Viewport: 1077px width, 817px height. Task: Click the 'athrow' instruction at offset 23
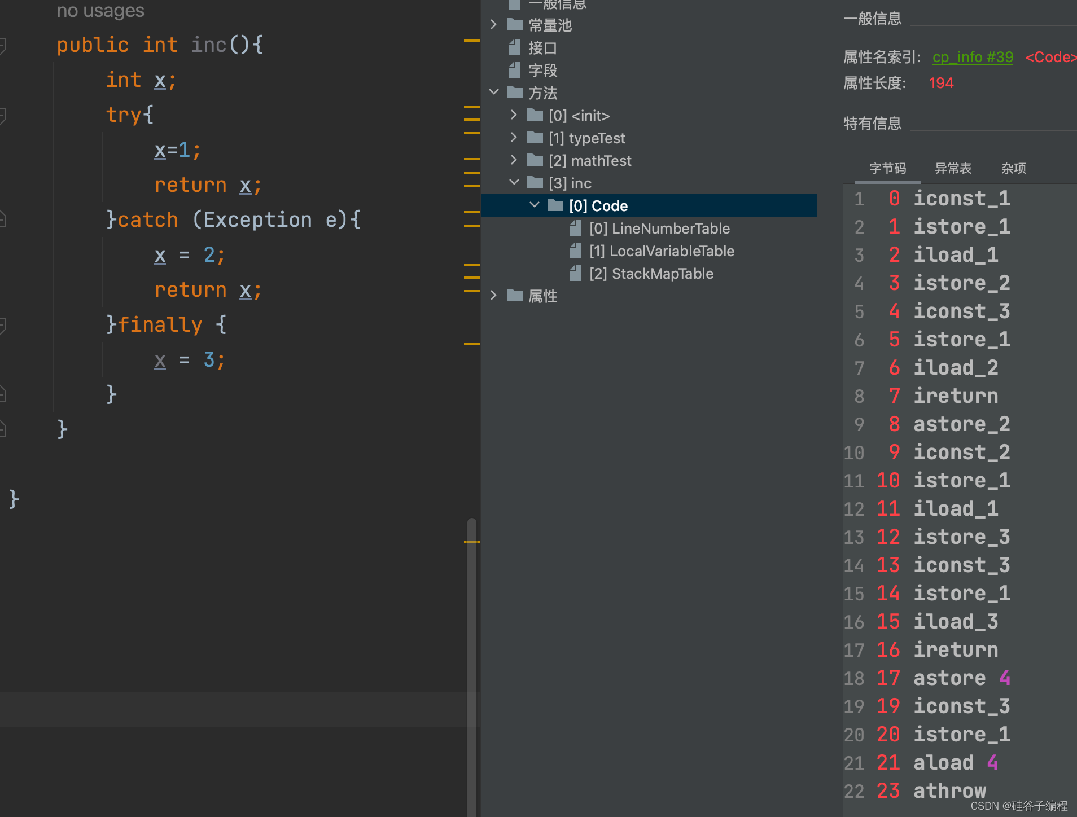(949, 790)
